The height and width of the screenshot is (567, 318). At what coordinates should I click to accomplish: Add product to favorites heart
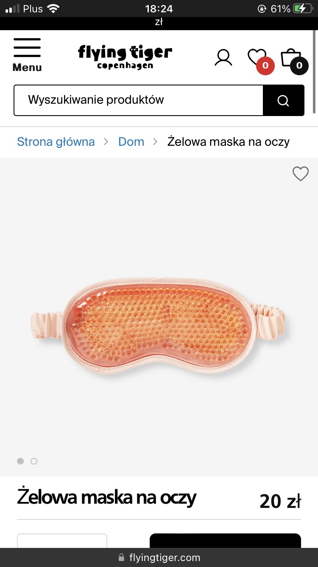tap(301, 173)
